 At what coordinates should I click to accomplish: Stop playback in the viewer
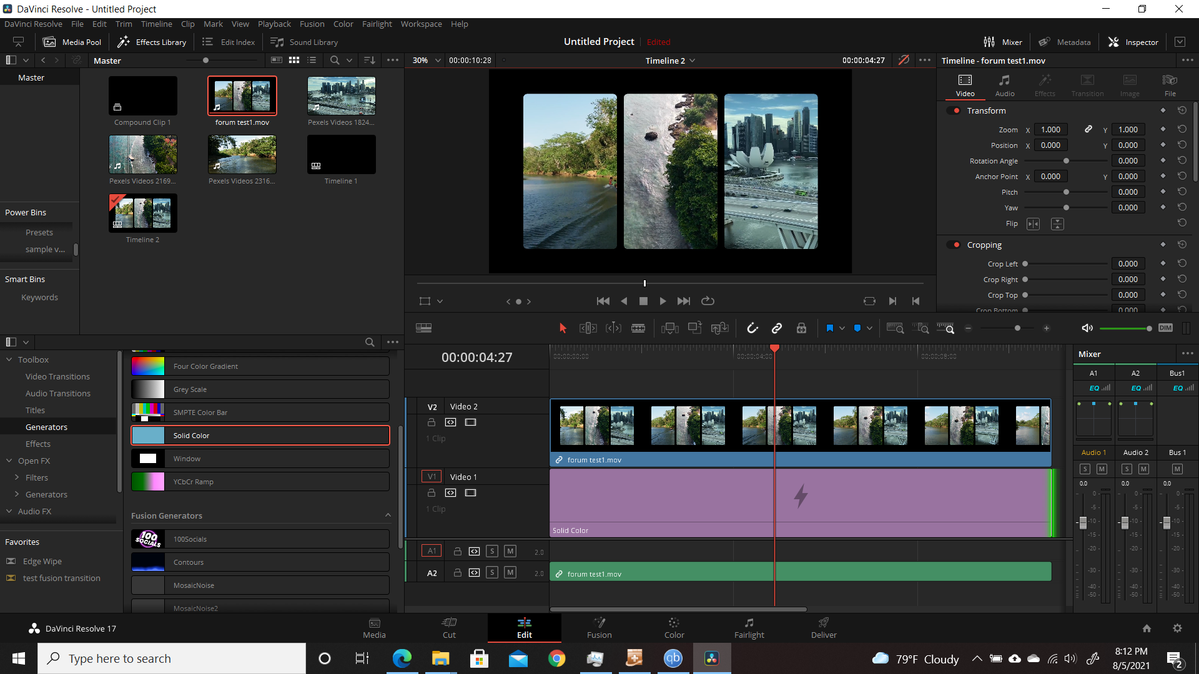[643, 301]
